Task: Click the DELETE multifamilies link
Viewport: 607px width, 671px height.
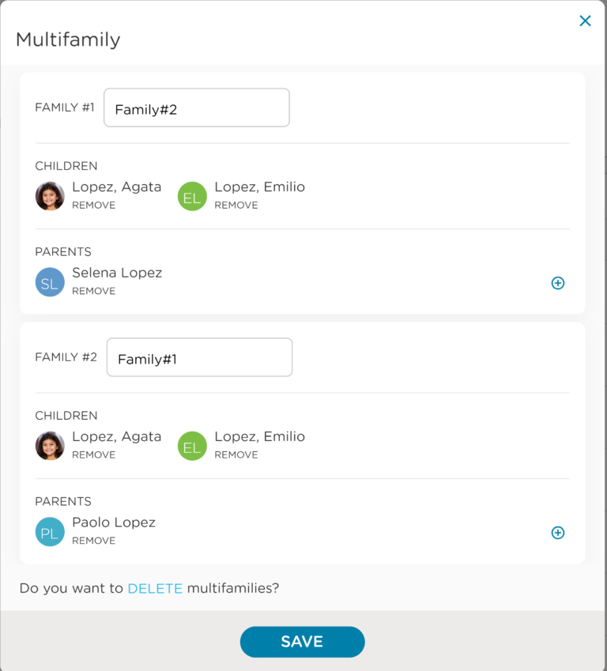Action: tap(155, 588)
